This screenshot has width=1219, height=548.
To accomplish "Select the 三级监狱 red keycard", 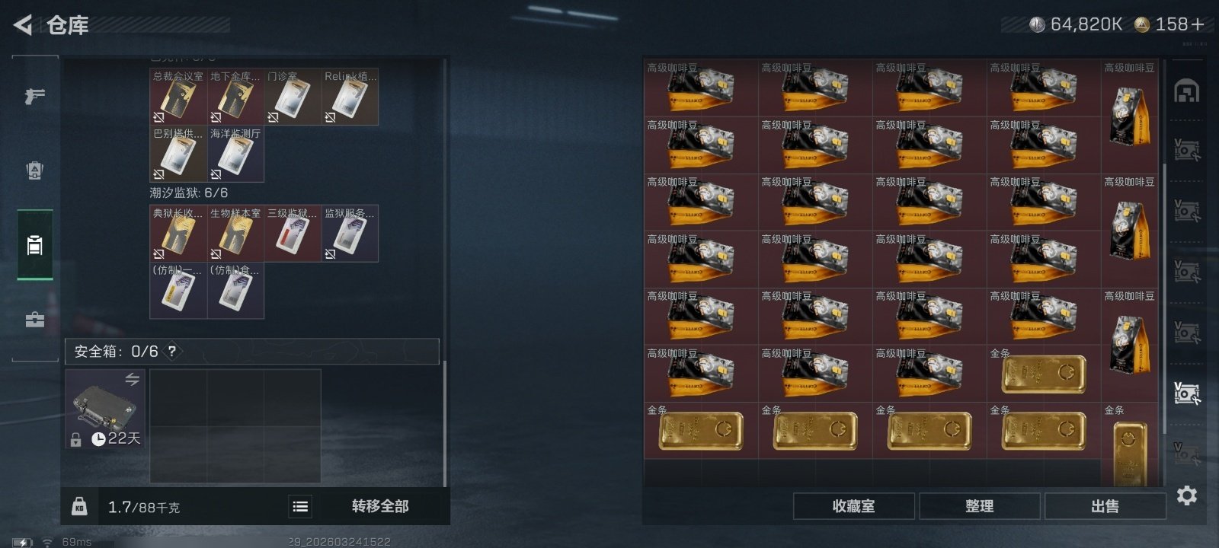I will coord(293,234).
